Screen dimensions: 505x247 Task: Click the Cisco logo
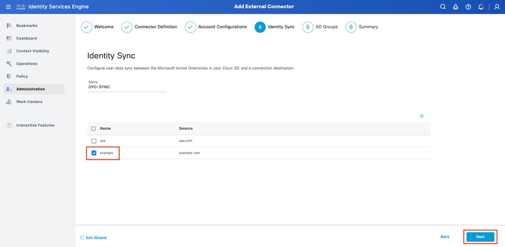(x=21, y=7)
